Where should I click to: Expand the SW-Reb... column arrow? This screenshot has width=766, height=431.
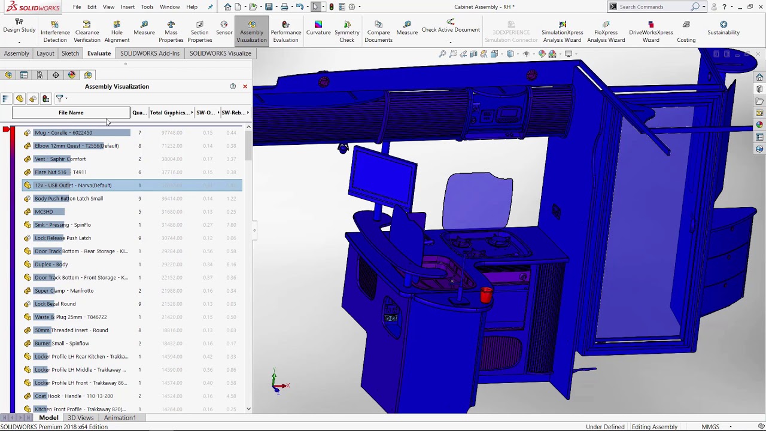pos(248,113)
